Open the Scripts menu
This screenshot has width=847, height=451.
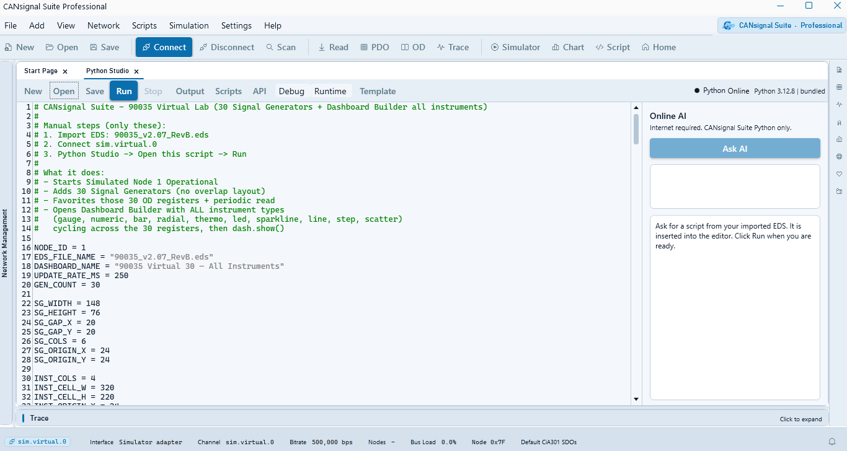coord(144,25)
